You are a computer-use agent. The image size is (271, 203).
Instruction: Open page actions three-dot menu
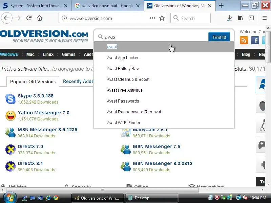tap(152, 18)
